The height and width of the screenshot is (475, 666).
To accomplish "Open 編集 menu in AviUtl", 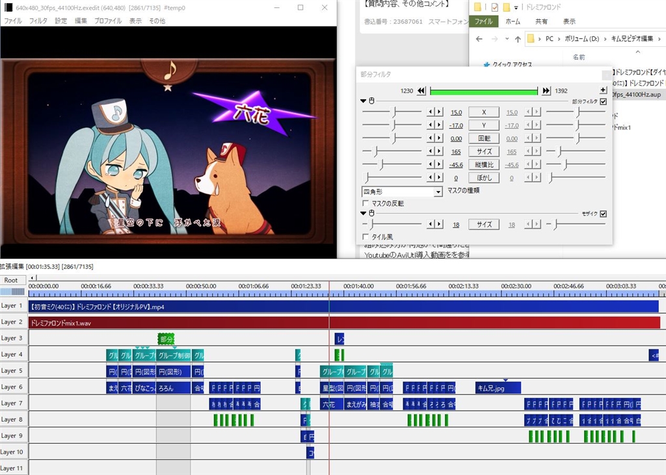I will (81, 21).
